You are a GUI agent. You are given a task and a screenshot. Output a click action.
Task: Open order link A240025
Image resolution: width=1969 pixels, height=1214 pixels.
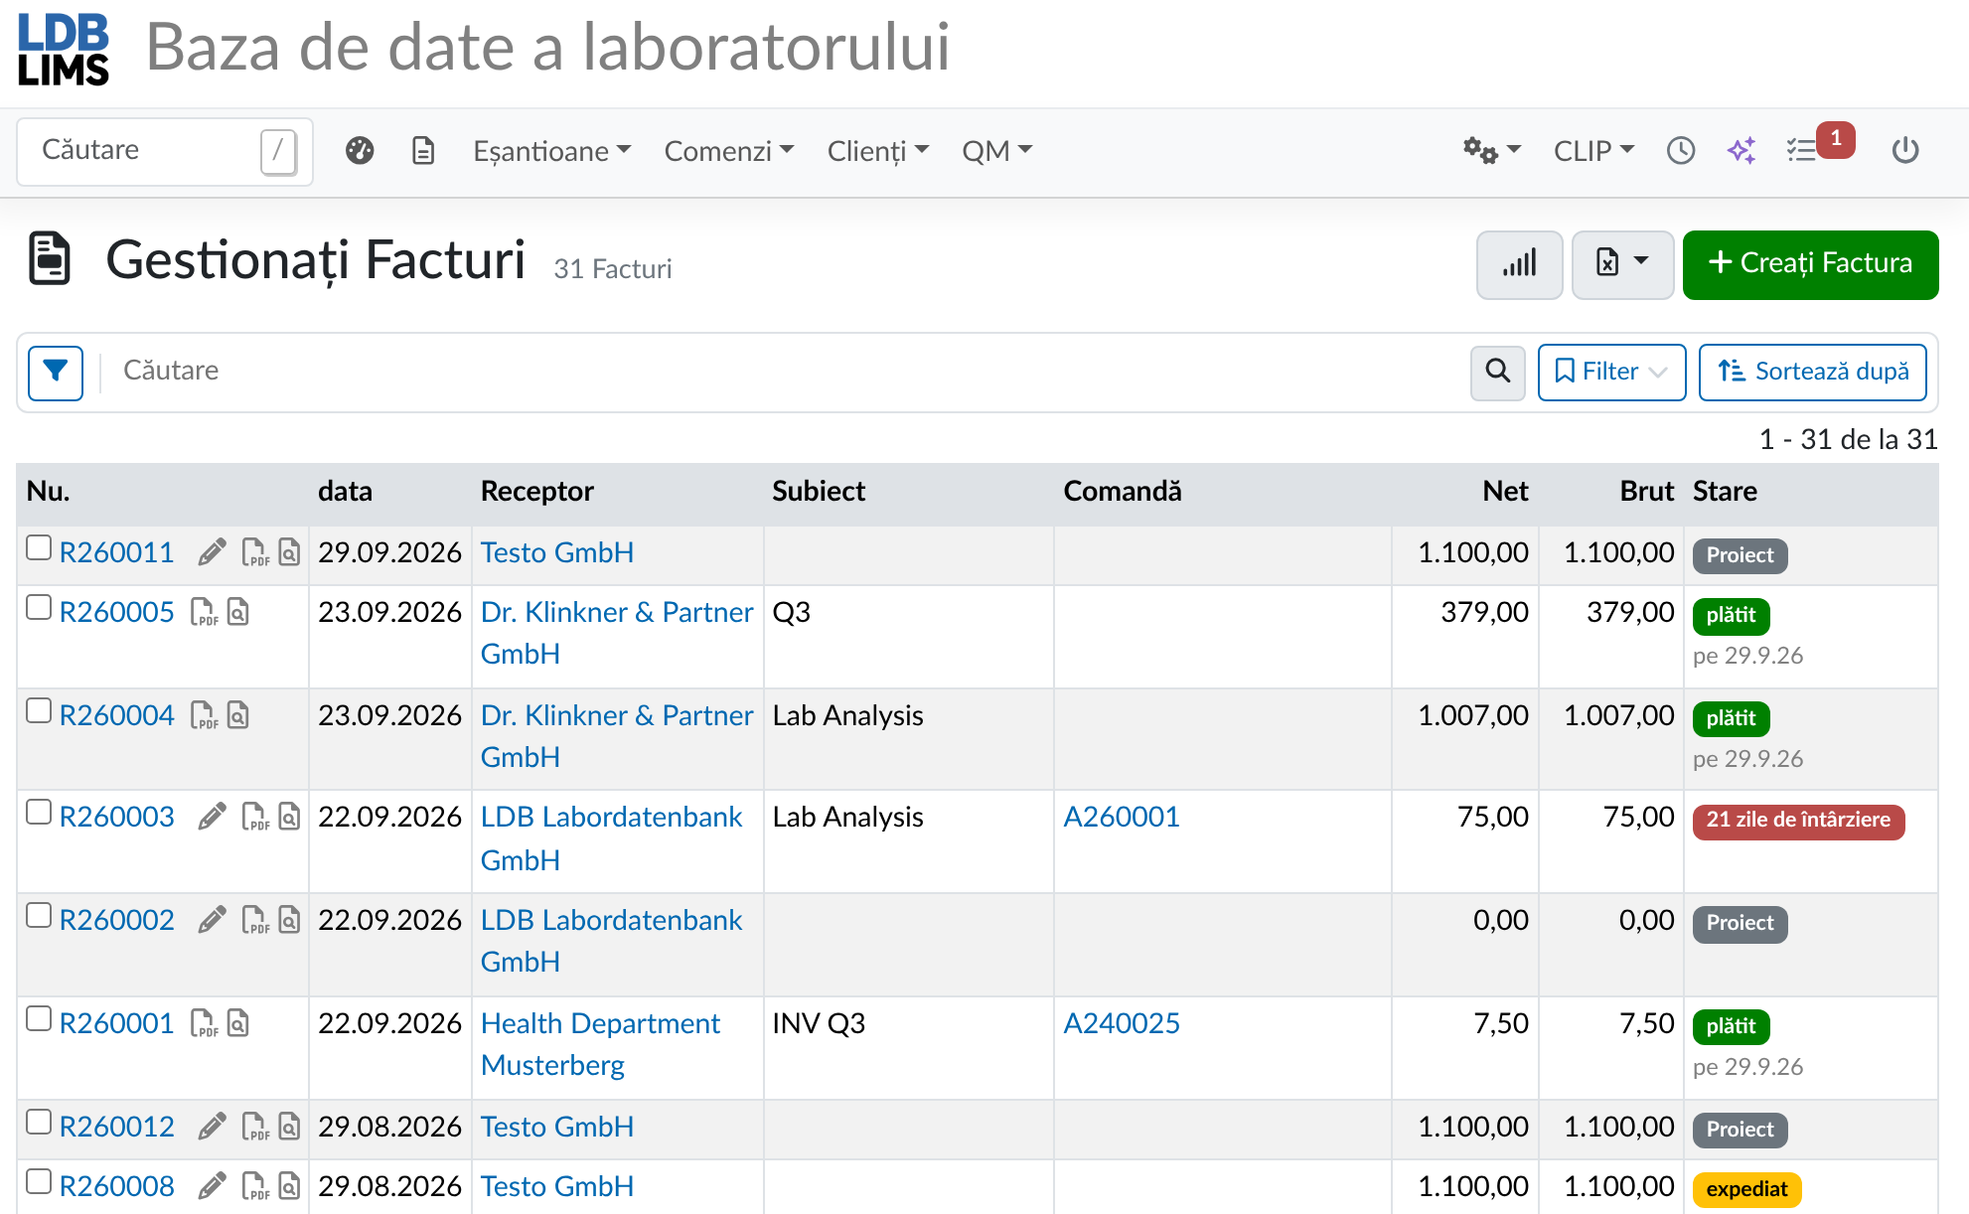click(x=1122, y=1023)
